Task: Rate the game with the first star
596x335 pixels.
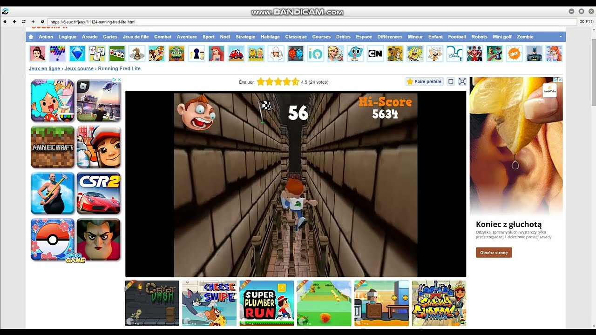Action: tap(261, 82)
